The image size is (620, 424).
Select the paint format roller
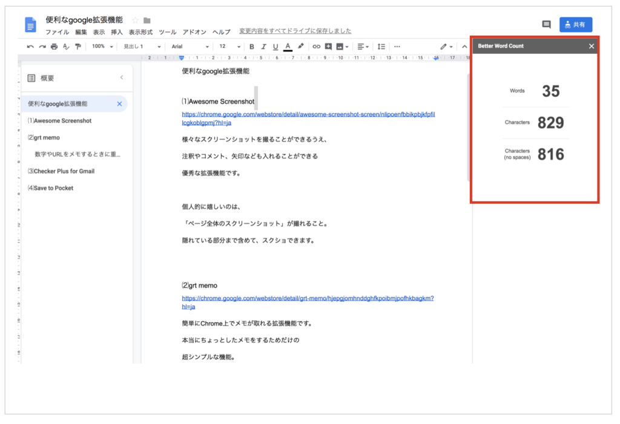(x=78, y=47)
